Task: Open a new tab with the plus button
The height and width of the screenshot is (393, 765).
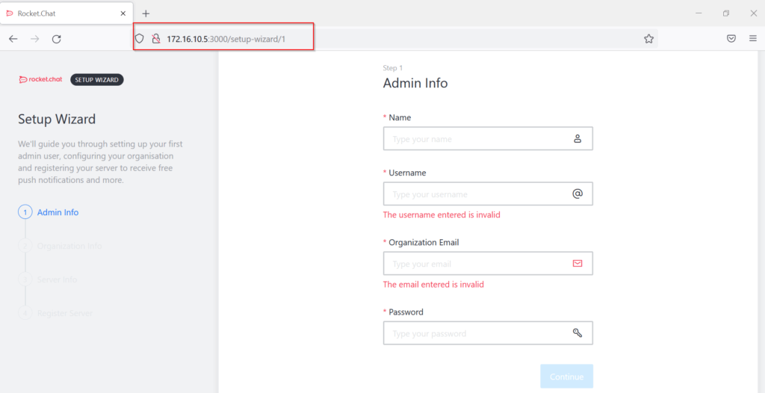Action: pos(146,13)
